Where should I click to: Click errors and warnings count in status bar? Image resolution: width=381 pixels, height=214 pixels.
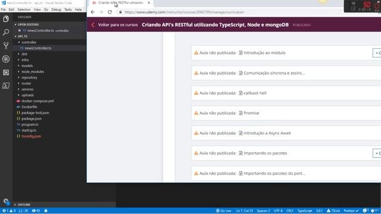[9, 211]
